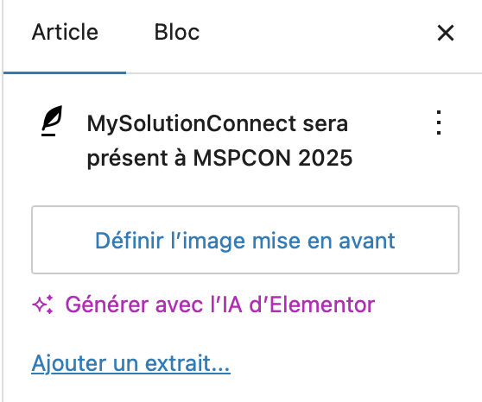Expand post options via vertical ellipsis
482x402 pixels.
pos(439,122)
